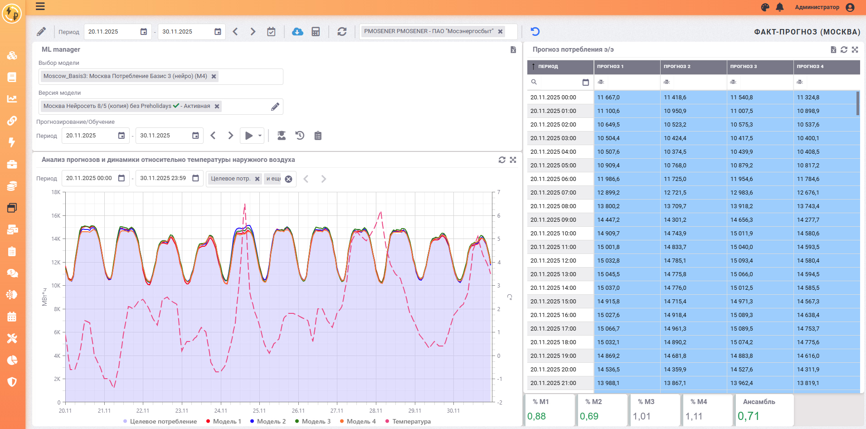Remove the Москва Нейросеть version tag
866x429 pixels.
217,106
